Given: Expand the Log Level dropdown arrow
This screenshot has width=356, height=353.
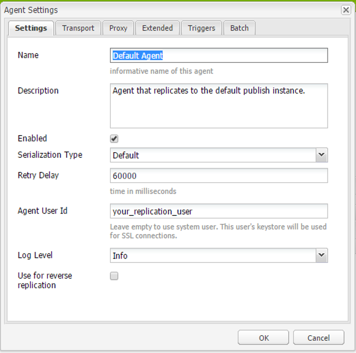Looking at the screenshot, I should pos(322,255).
